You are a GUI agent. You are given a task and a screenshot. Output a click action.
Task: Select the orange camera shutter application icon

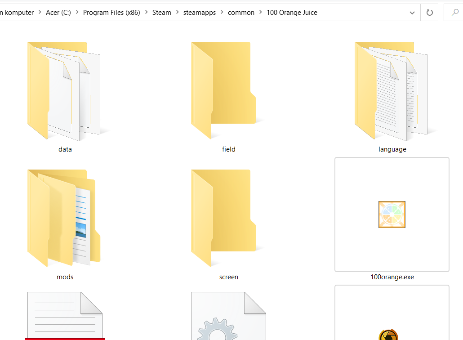tap(388, 335)
